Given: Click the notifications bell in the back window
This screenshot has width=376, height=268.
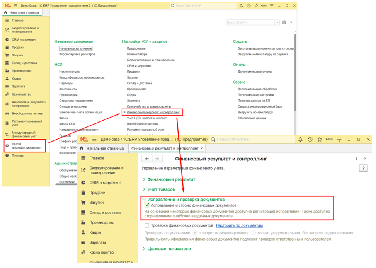Looking at the screenshot, I should 241,5.
